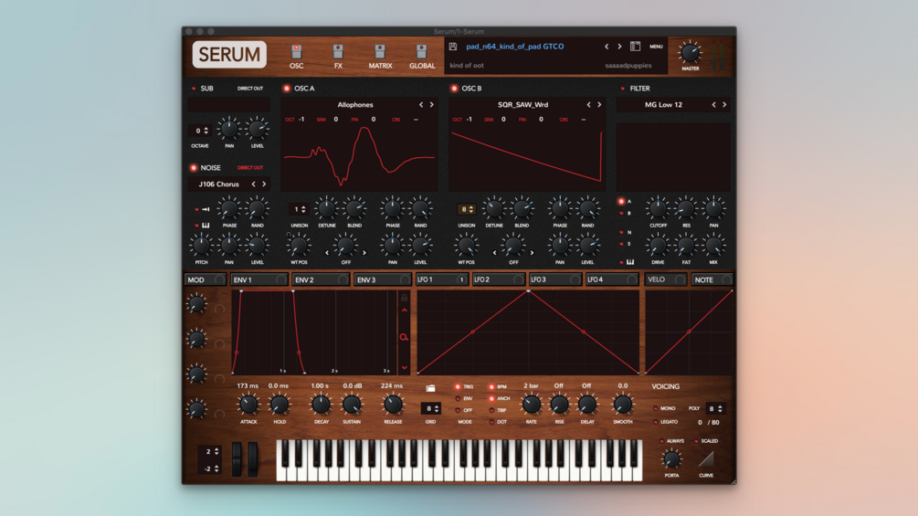Click the LFO triangle shape display
918x516 pixels.
point(528,332)
